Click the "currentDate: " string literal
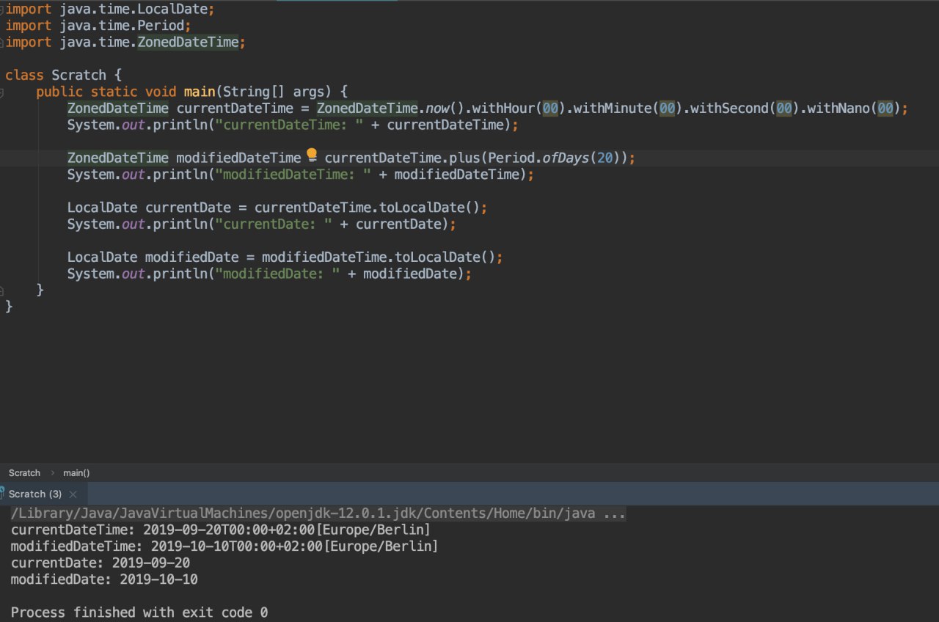The height and width of the screenshot is (622, 939). point(274,224)
